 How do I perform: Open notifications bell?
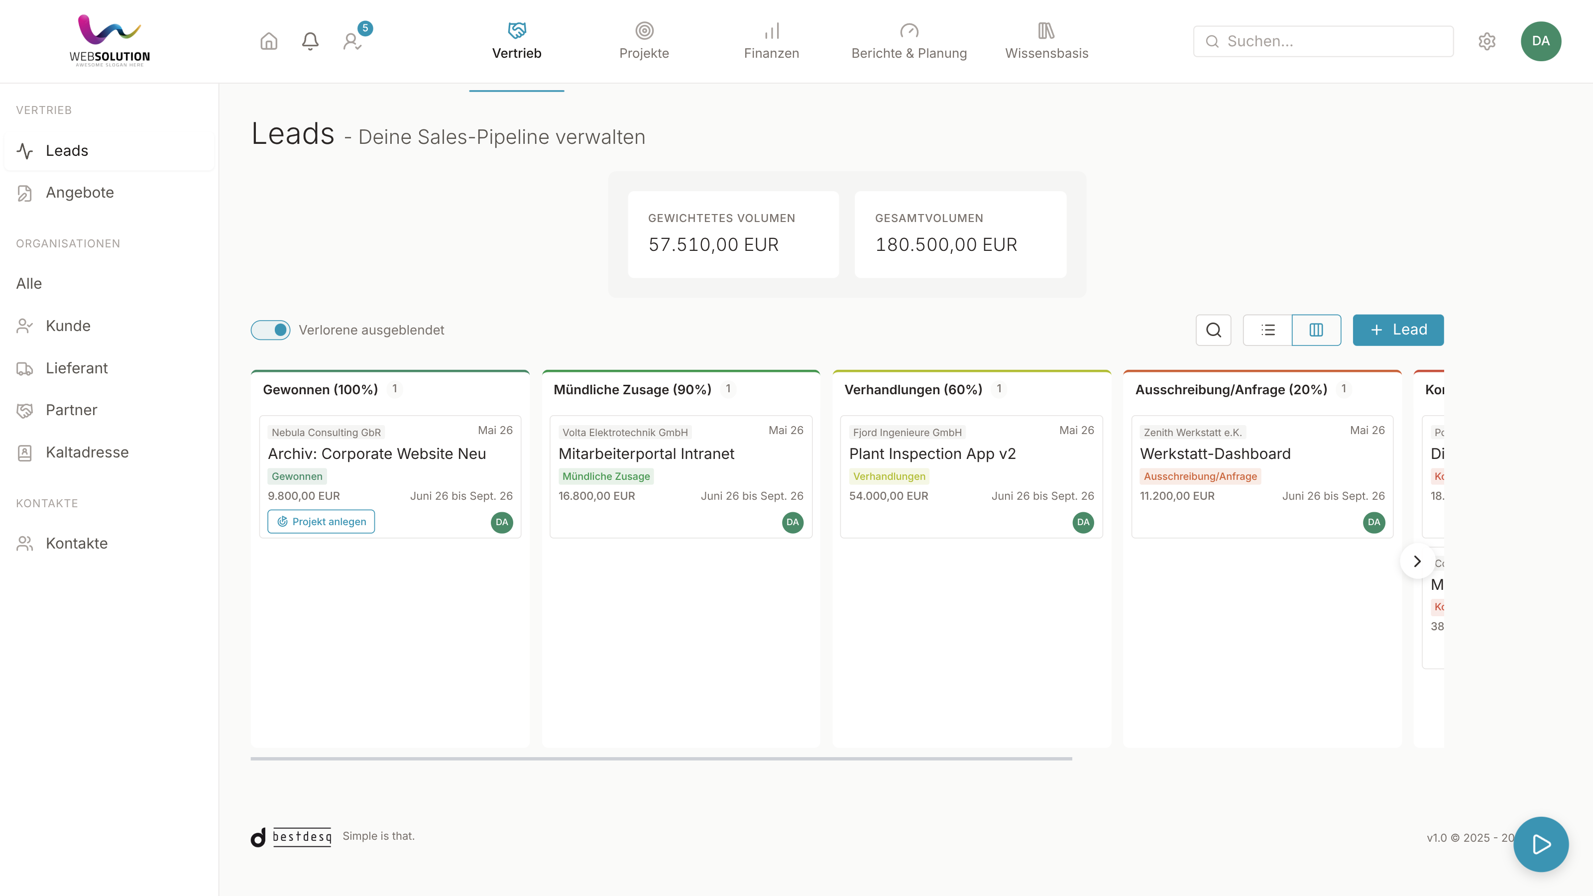[310, 41]
